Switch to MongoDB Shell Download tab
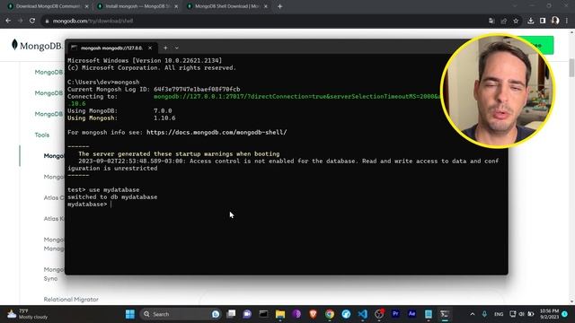This screenshot has height=323, width=575. coord(227,6)
